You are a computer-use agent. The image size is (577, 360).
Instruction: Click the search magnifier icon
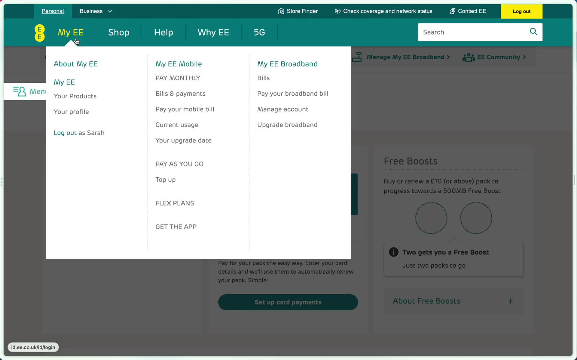click(x=533, y=31)
